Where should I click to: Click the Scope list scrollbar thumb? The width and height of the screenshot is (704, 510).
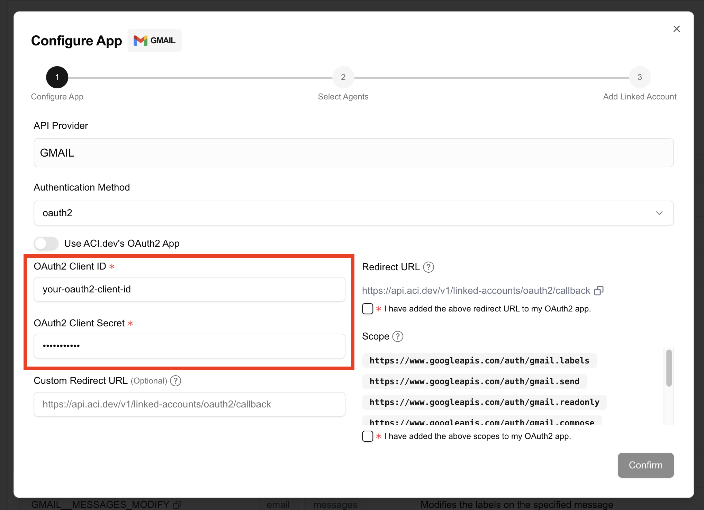click(669, 368)
